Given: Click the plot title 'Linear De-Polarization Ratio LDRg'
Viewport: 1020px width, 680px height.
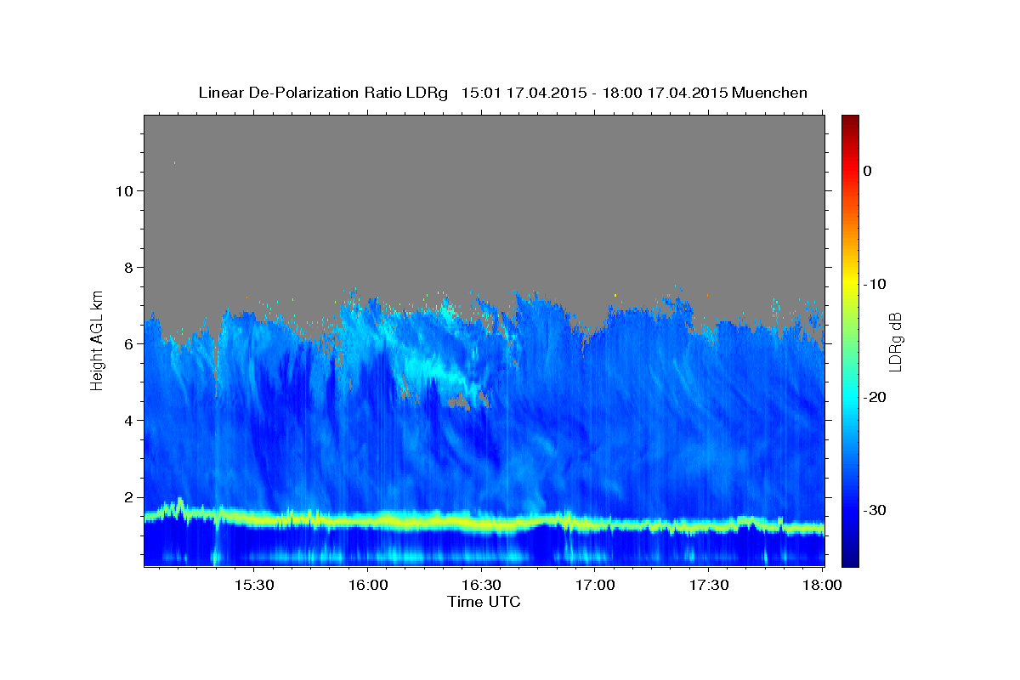Looking at the screenshot, I should 322,93.
